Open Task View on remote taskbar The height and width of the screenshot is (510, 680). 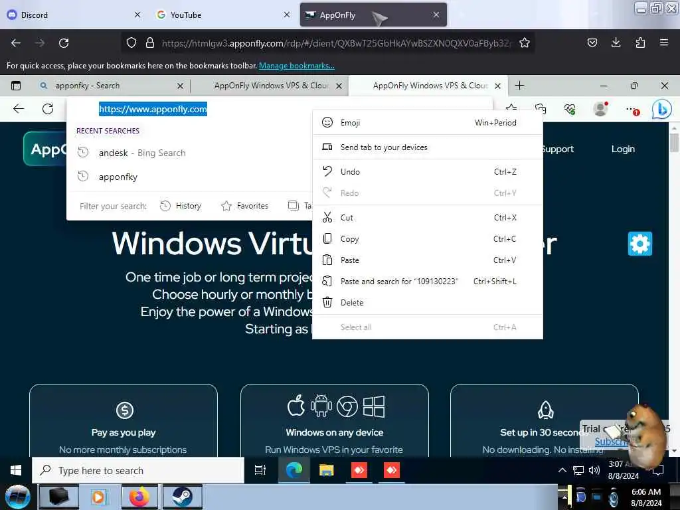tap(260, 470)
